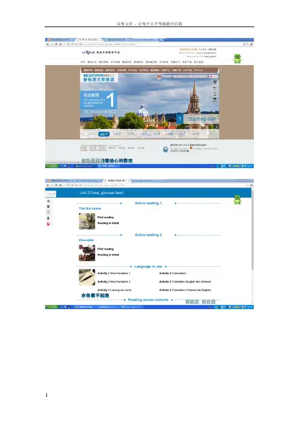
Task: Click the microphone sidebar icon
Action: (48, 218)
